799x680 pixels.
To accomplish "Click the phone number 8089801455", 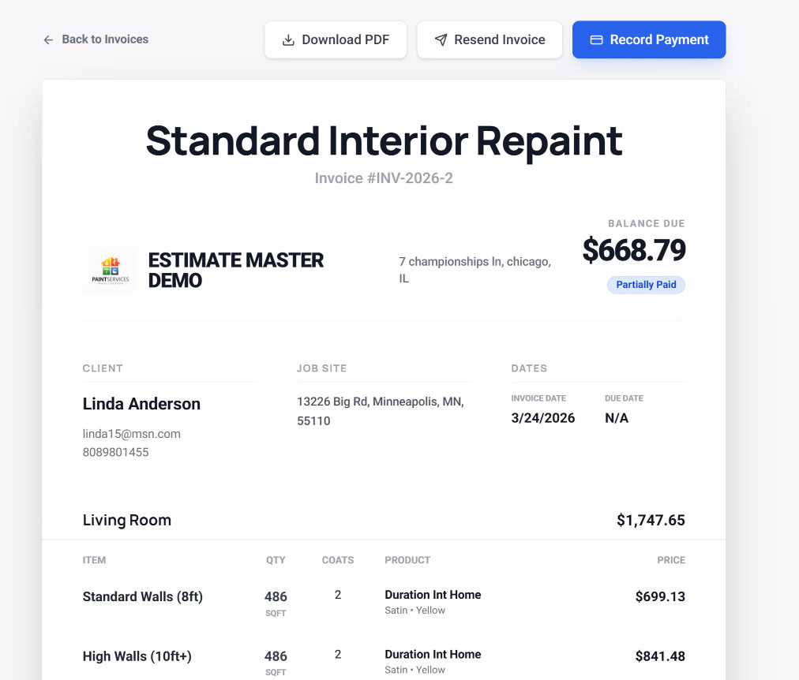I will click(116, 452).
